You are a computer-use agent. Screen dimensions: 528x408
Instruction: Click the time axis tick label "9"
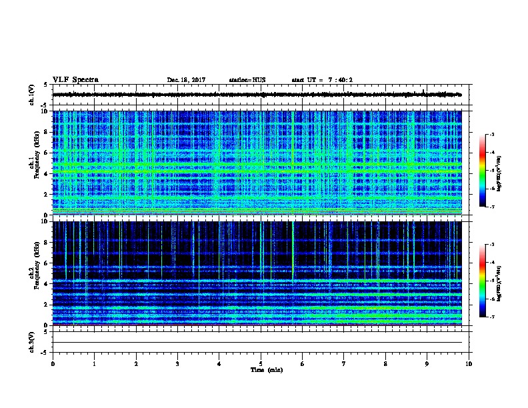427,364
